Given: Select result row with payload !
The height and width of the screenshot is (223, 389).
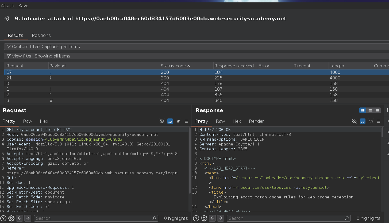Looking at the screenshot, I should 197,89.
